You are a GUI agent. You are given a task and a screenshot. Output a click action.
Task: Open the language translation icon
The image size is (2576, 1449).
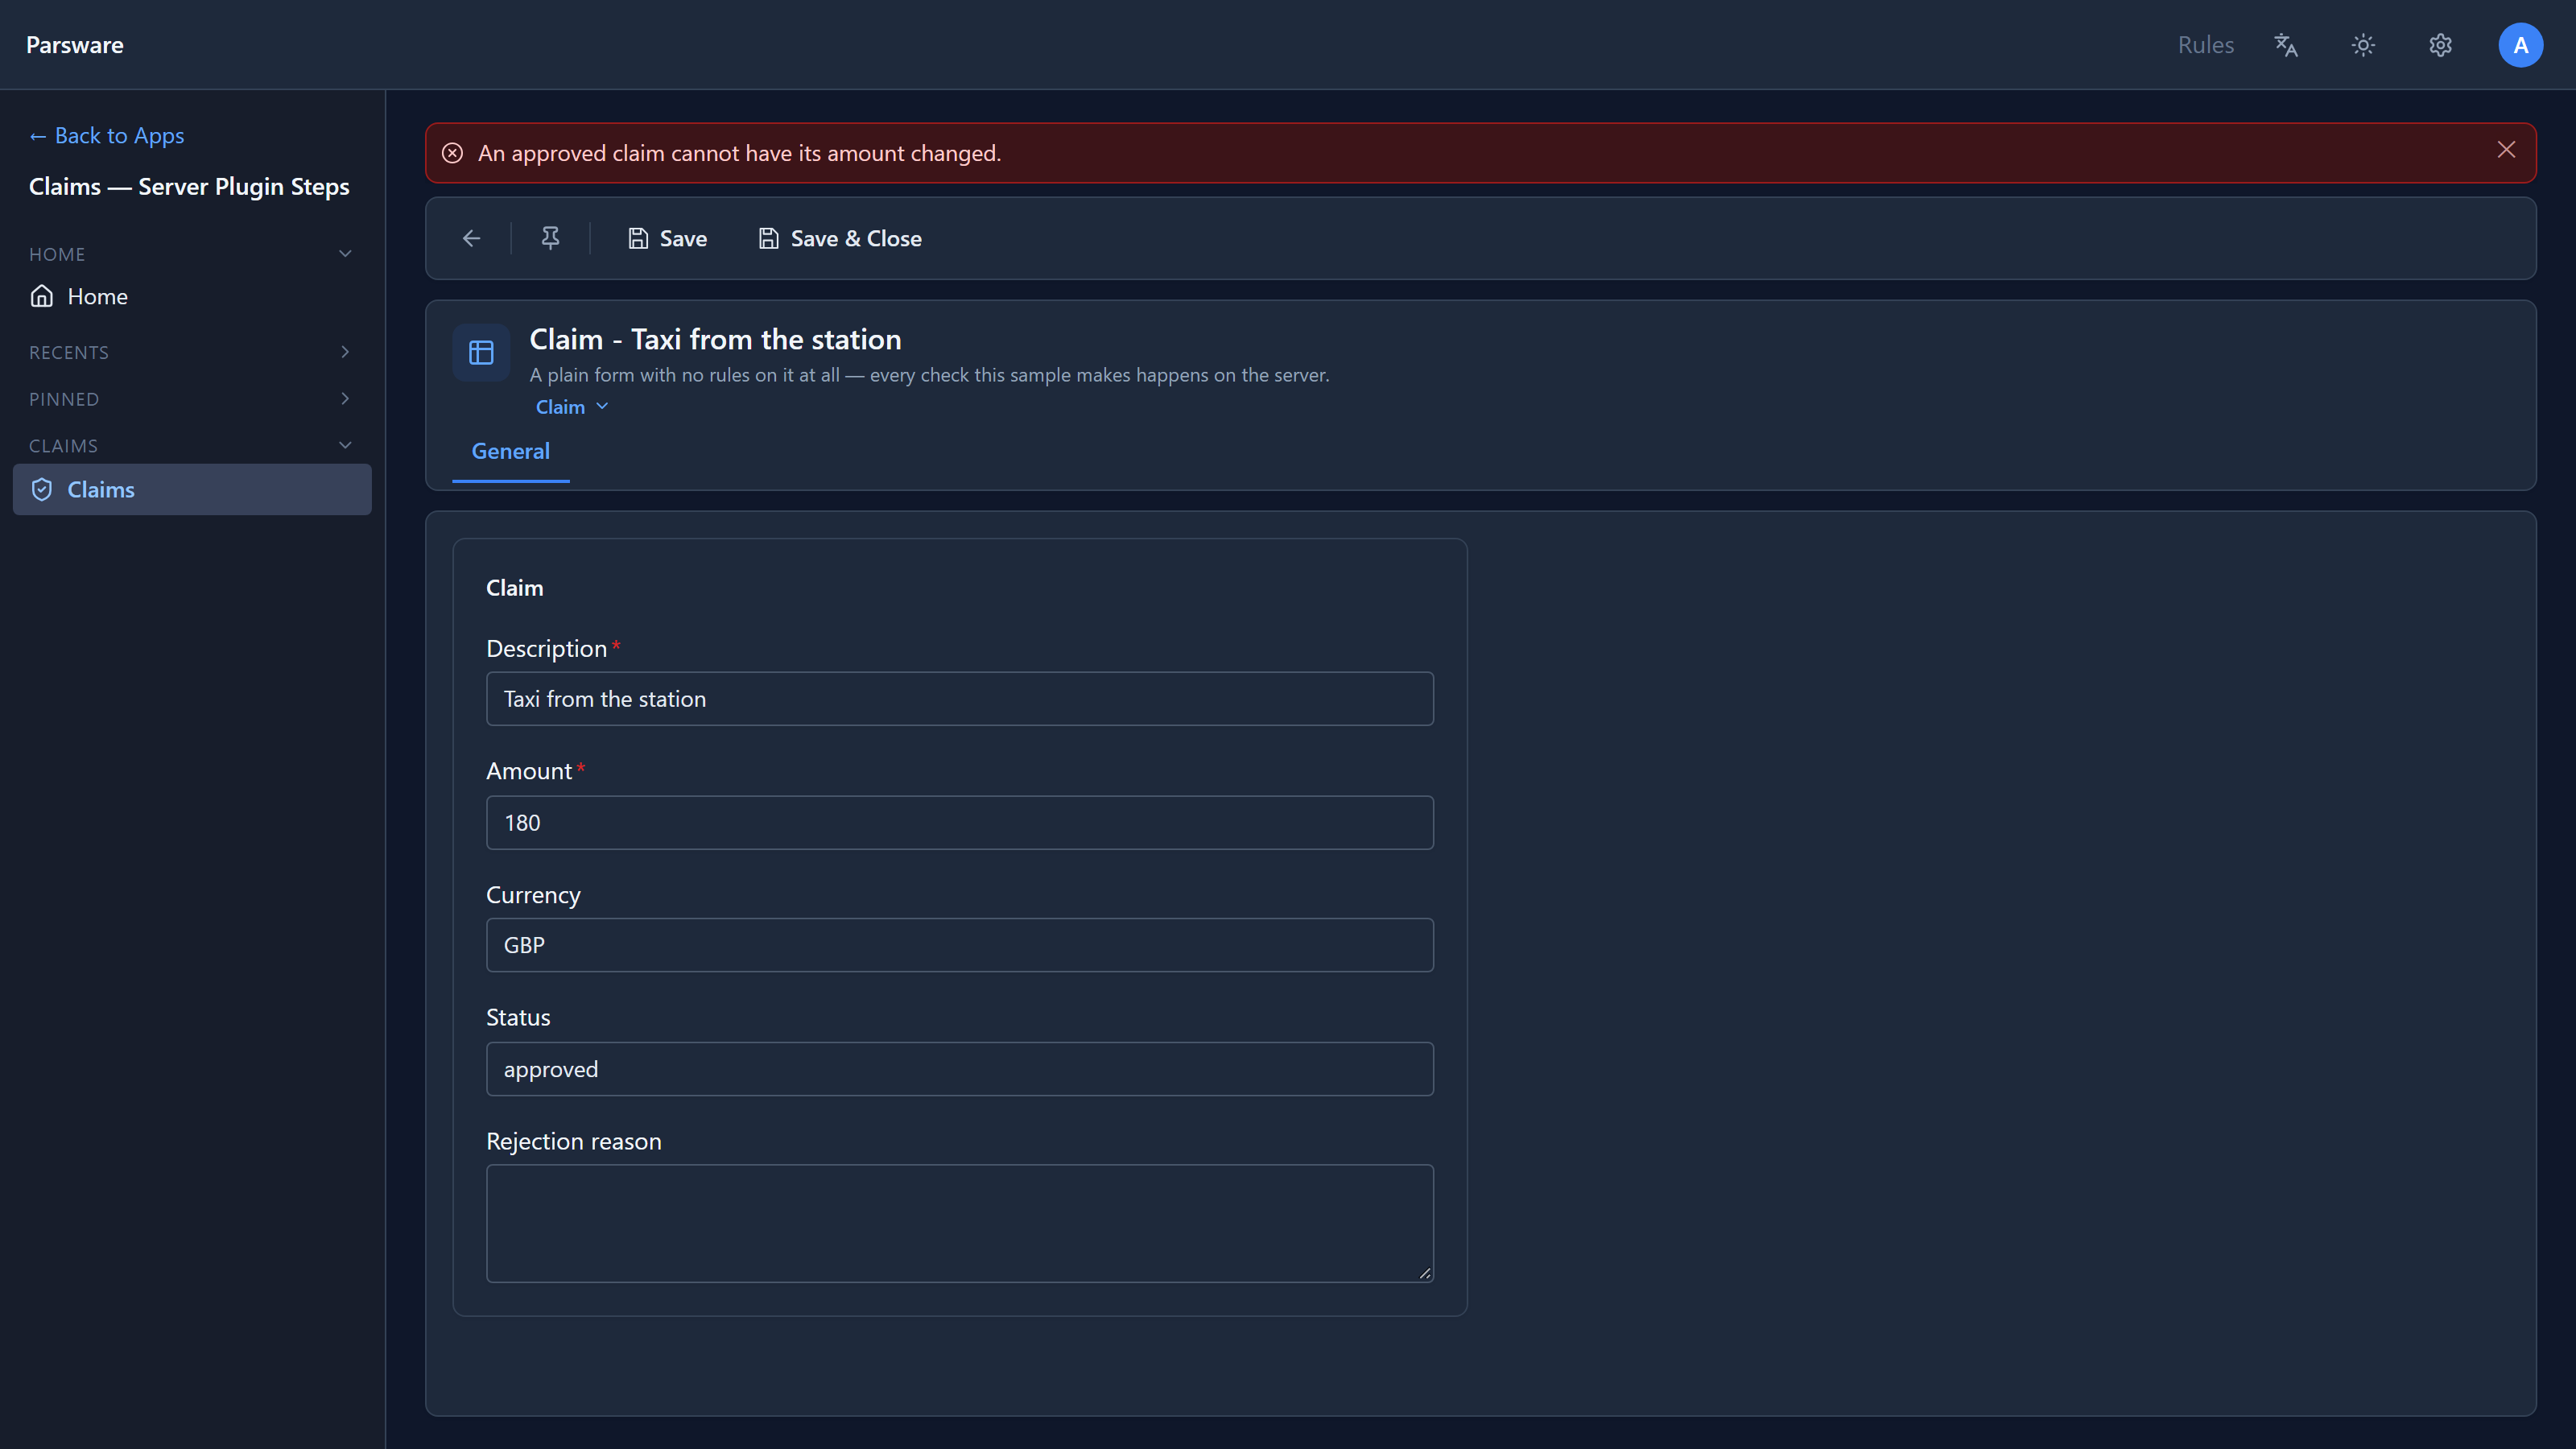click(2286, 45)
